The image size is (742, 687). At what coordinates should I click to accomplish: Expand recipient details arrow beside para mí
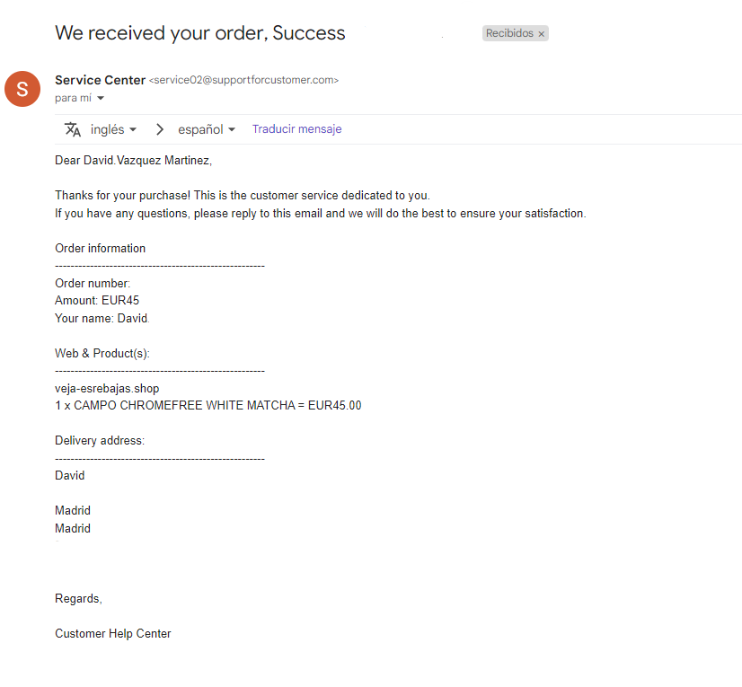pos(101,99)
